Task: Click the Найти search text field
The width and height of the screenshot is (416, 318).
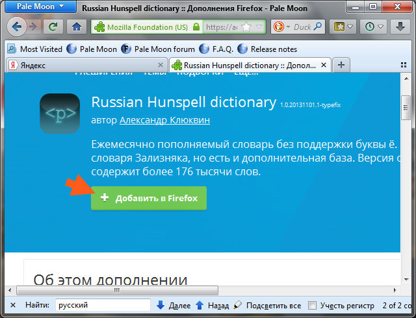Action: point(103,305)
